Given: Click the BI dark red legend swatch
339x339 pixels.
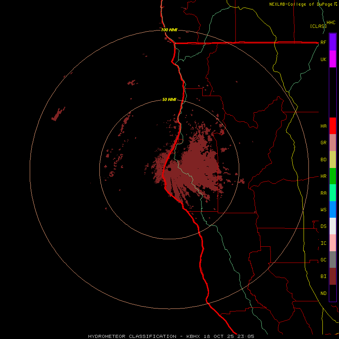Looking at the screenshot, I should (333, 276).
